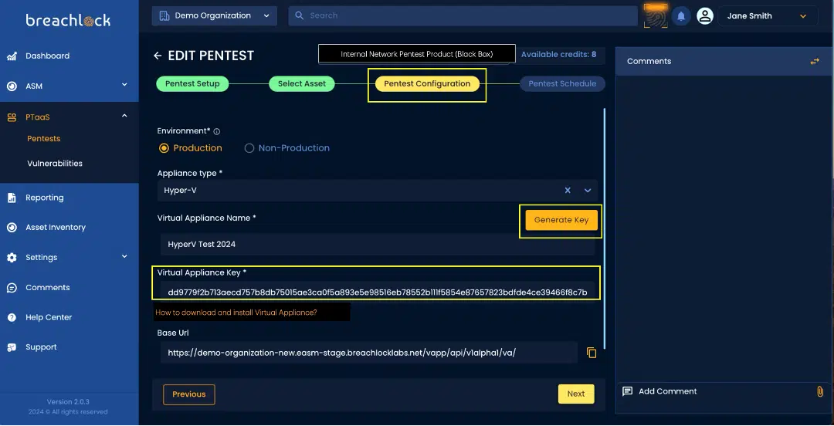Click the fingerprint icon in header

pyautogui.click(x=656, y=16)
